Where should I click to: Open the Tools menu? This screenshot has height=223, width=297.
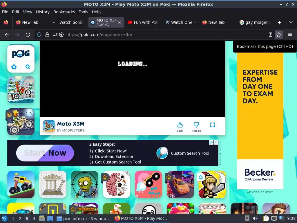[x=83, y=12]
